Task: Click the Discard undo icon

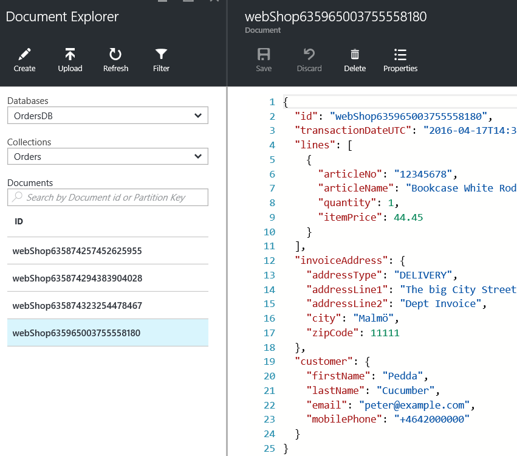Action: [309, 55]
